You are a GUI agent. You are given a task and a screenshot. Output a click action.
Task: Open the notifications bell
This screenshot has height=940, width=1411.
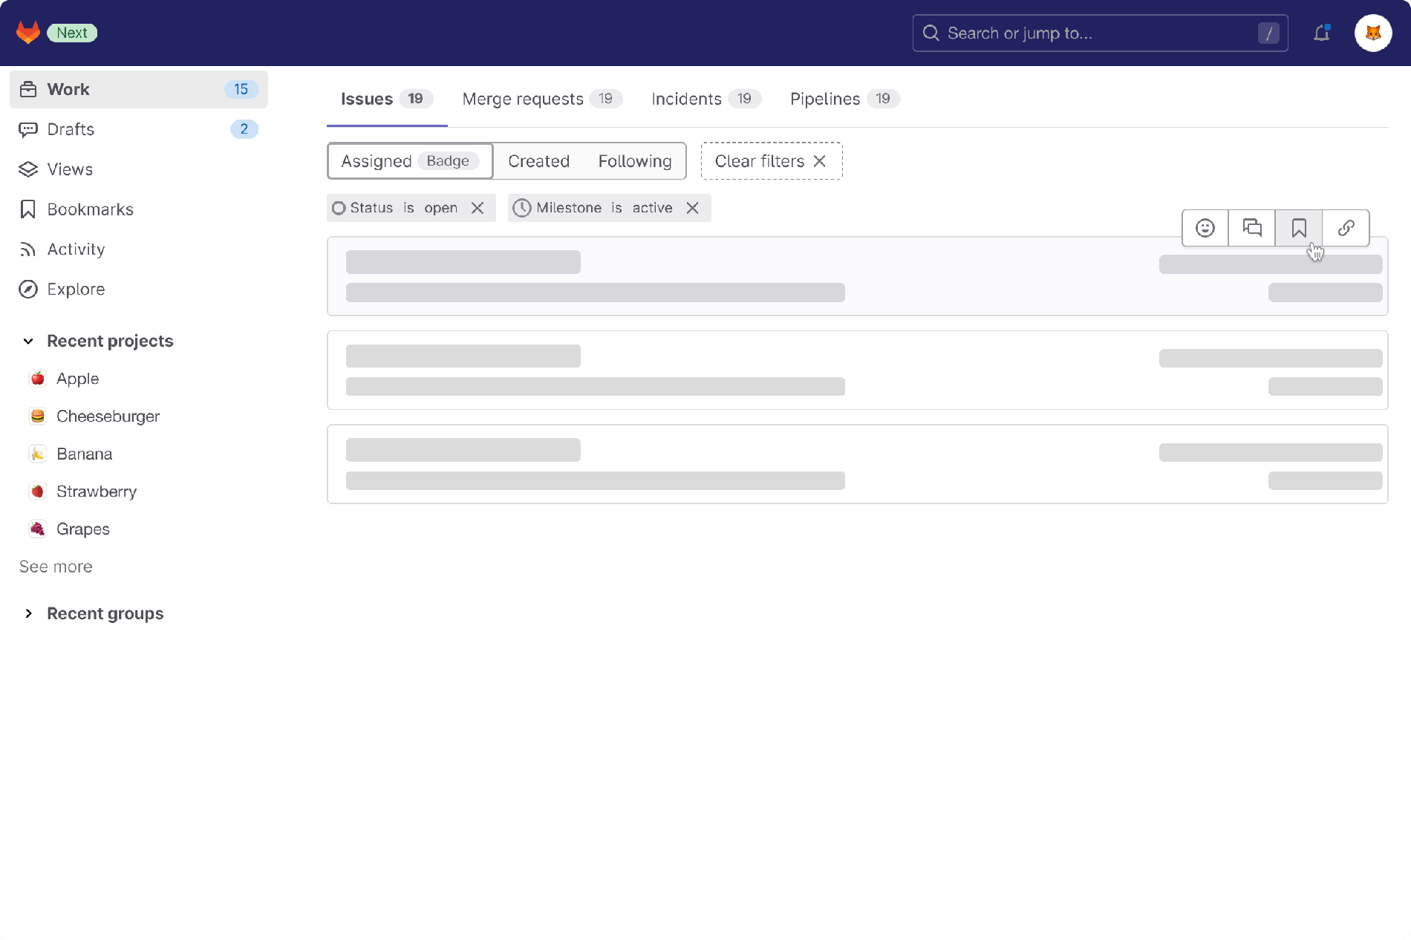coord(1321,33)
